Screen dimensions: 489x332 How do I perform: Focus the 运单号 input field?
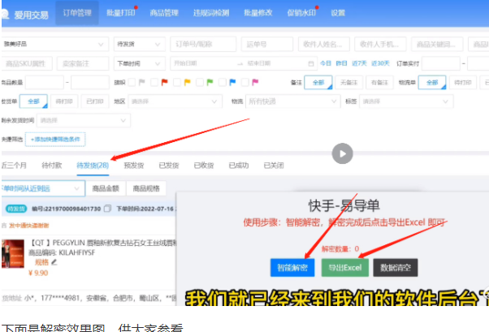click(267, 44)
